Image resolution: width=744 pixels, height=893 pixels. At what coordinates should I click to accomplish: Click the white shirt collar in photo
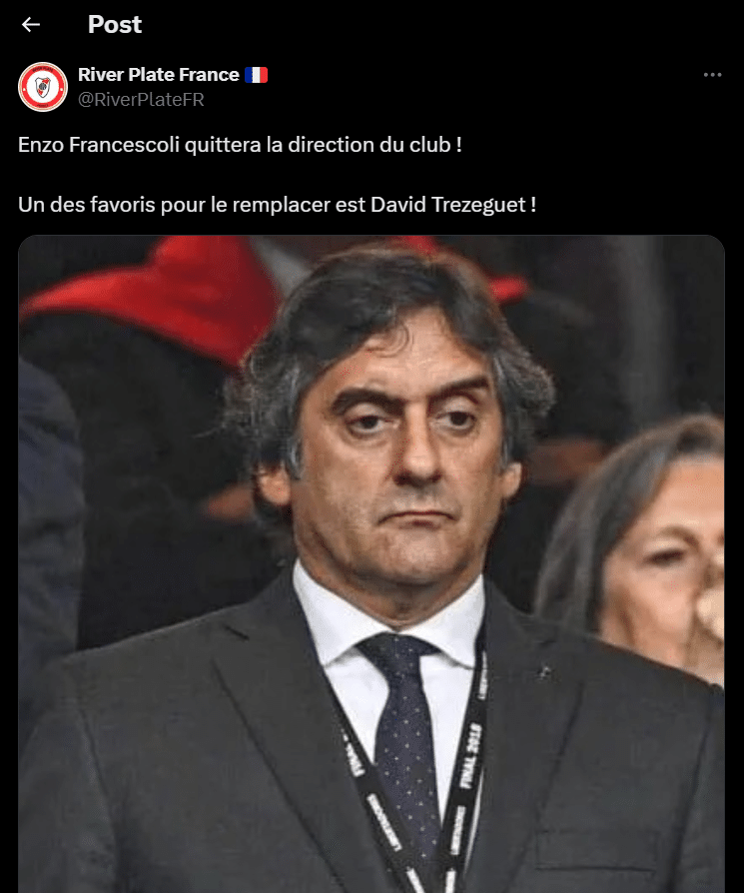[387, 620]
